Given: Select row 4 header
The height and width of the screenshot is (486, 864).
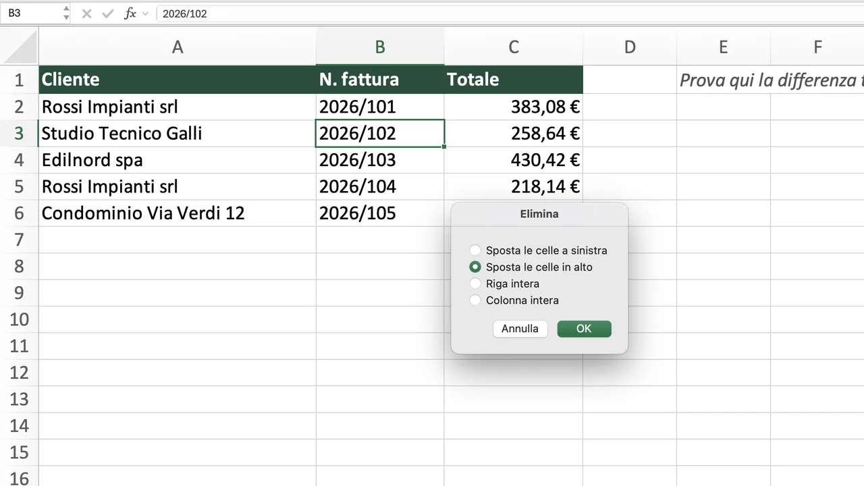Looking at the screenshot, I should (19, 160).
